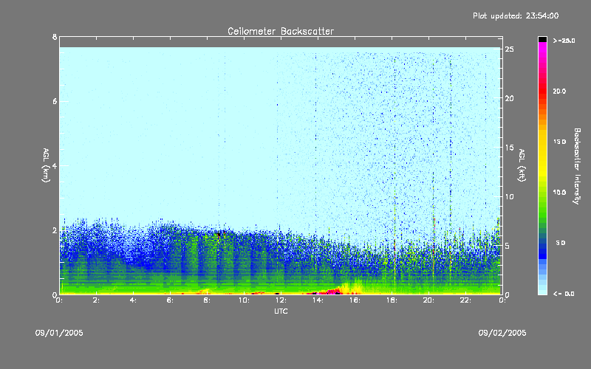The height and width of the screenshot is (369, 591).
Task: Click the 6 km tick label on left axis
Action: pos(55,101)
